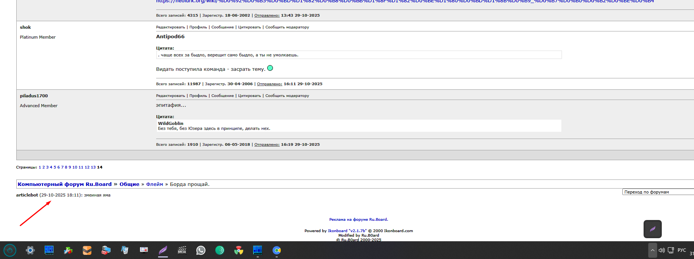
Task: Open the Флейм breadcrumb link
Action: coord(155,184)
